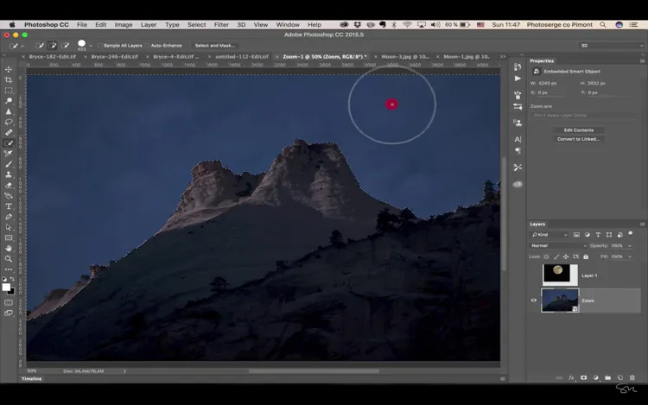Open the Filter menu

click(x=221, y=25)
